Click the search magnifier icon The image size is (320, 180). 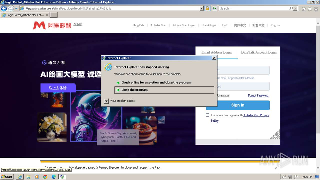291,8
